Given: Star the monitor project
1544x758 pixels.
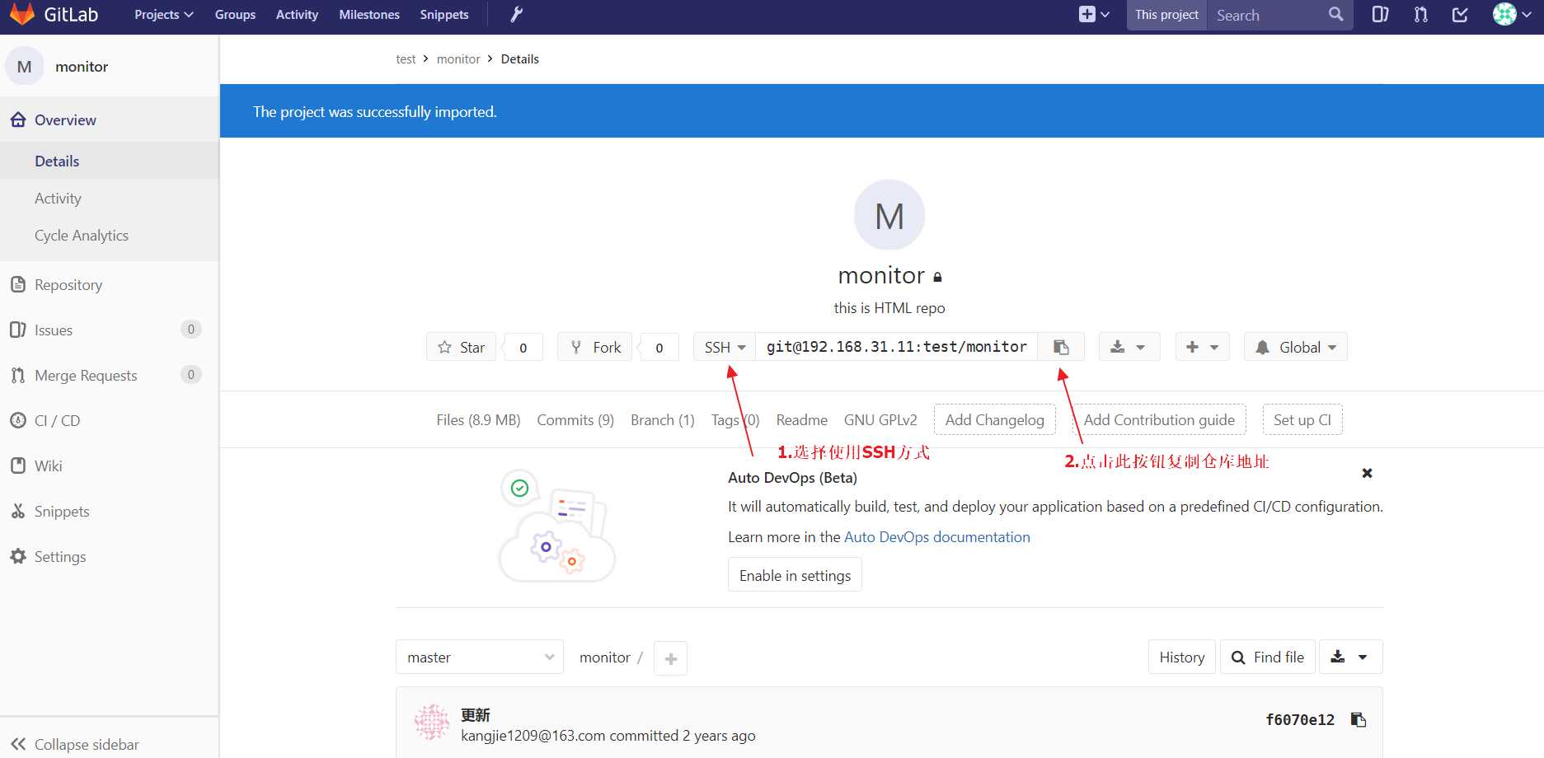Looking at the screenshot, I should pyautogui.click(x=462, y=347).
